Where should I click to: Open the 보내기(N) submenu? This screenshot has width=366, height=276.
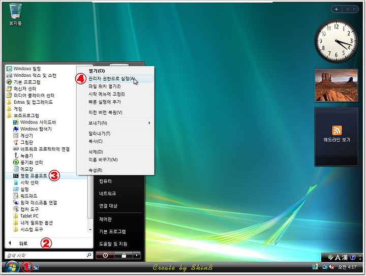tap(115, 123)
